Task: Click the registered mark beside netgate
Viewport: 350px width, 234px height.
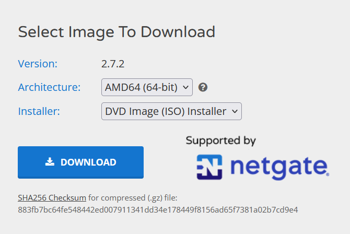Action: (x=328, y=174)
